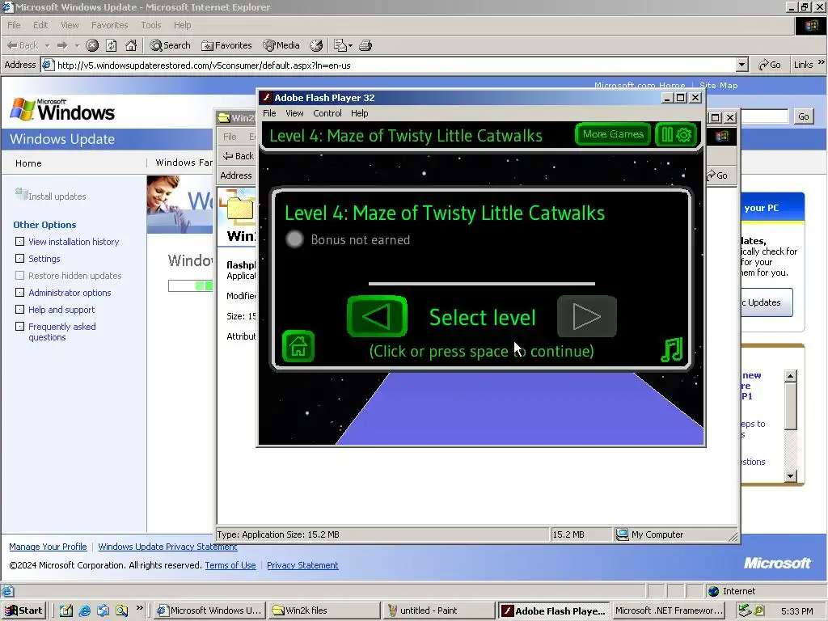Click the Site Map link
The width and height of the screenshot is (828, 621).
tap(718, 85)
